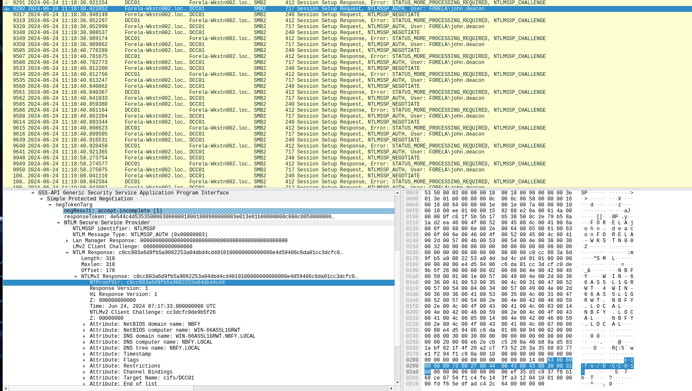Select hex offset 00c0 row in bytes pane
692x391 pixels.
(x=520, y=193)
